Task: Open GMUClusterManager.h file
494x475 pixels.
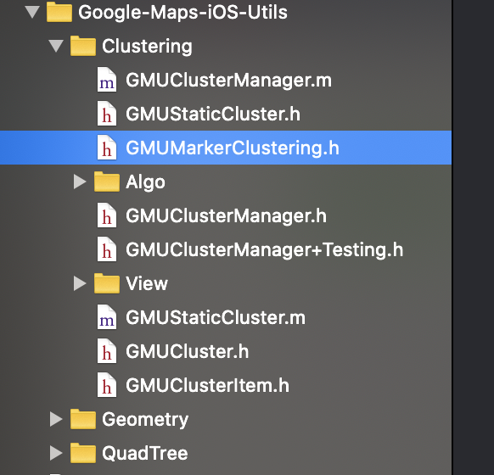Action: point(227,216)
